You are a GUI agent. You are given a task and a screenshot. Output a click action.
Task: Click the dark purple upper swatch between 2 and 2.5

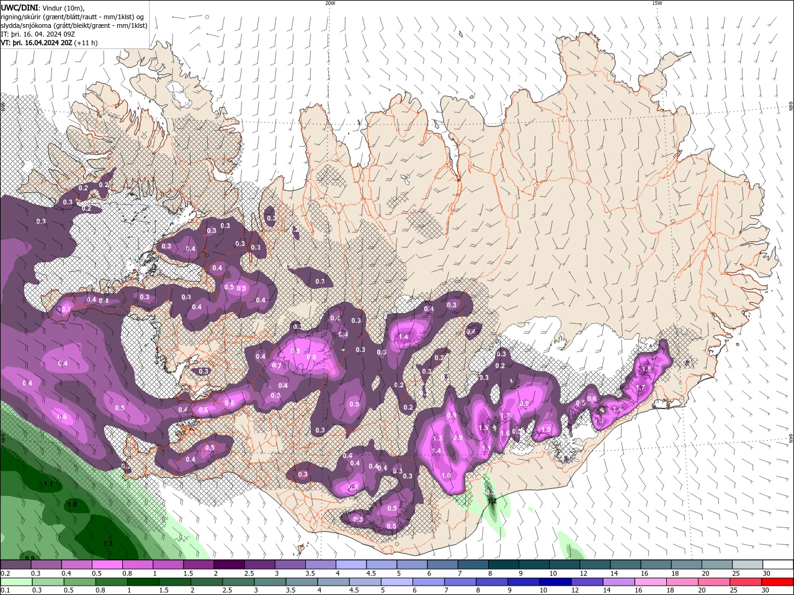(228, 565)
